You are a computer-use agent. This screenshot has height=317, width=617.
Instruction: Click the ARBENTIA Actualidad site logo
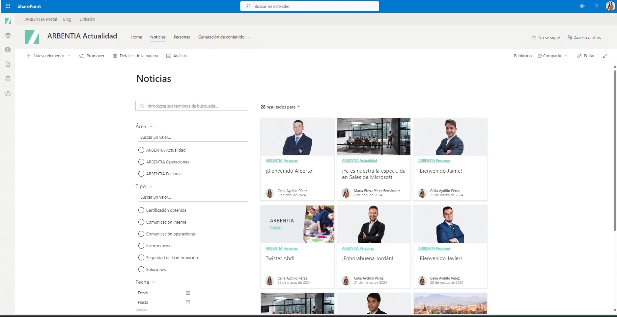coord(32,37)
